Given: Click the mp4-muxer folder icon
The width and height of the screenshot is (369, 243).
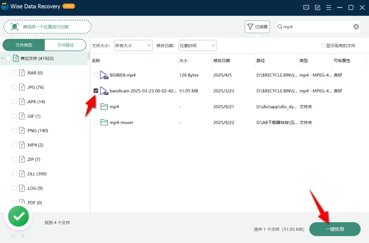Looking at the screenshot, I should [x=104, y=123].
